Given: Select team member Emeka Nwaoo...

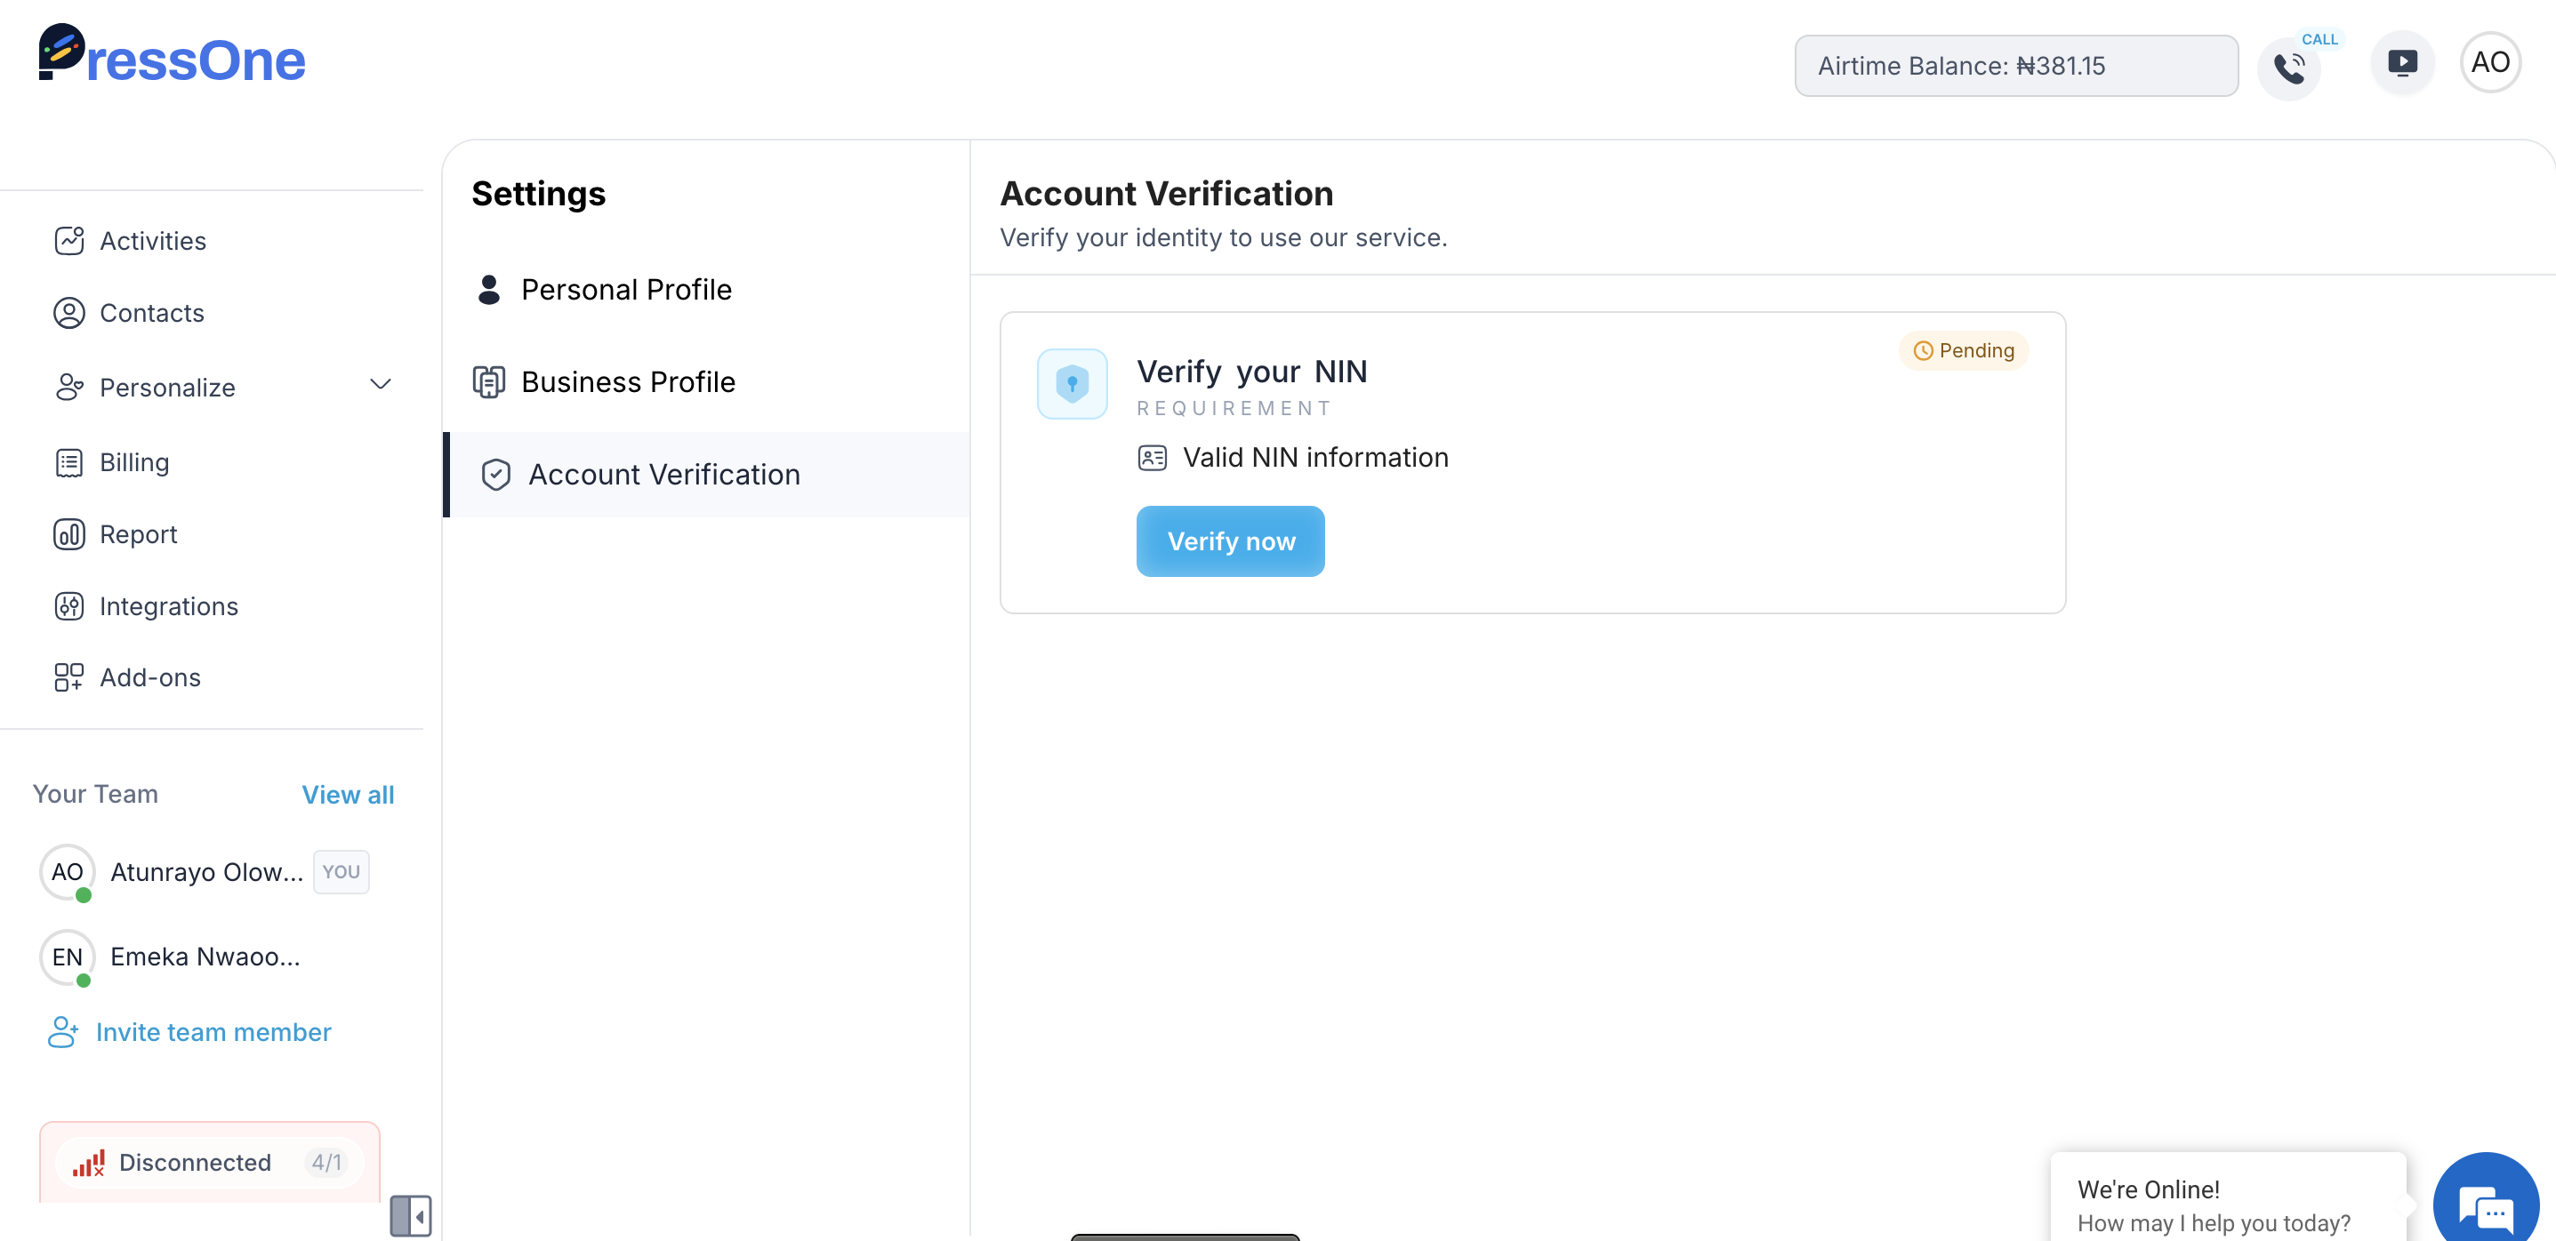Looking at the screenshot, I should click(x=205, y=957).
